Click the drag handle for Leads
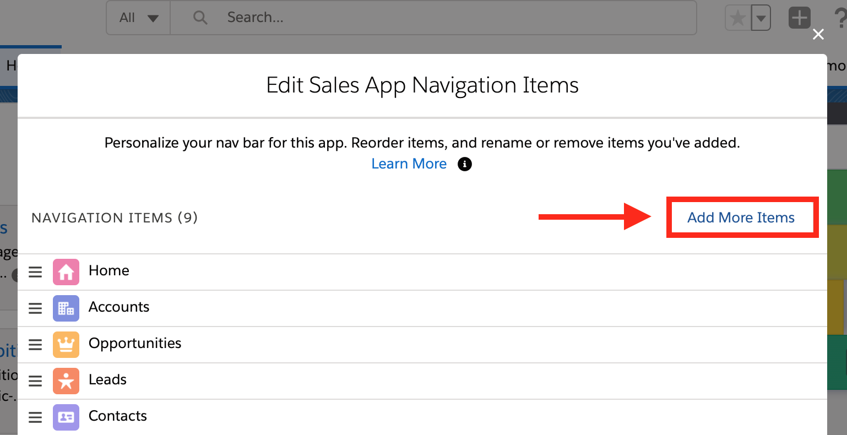The height and width of the screenshot is (435, 847). pyautogui.click(x=35, y=380)
